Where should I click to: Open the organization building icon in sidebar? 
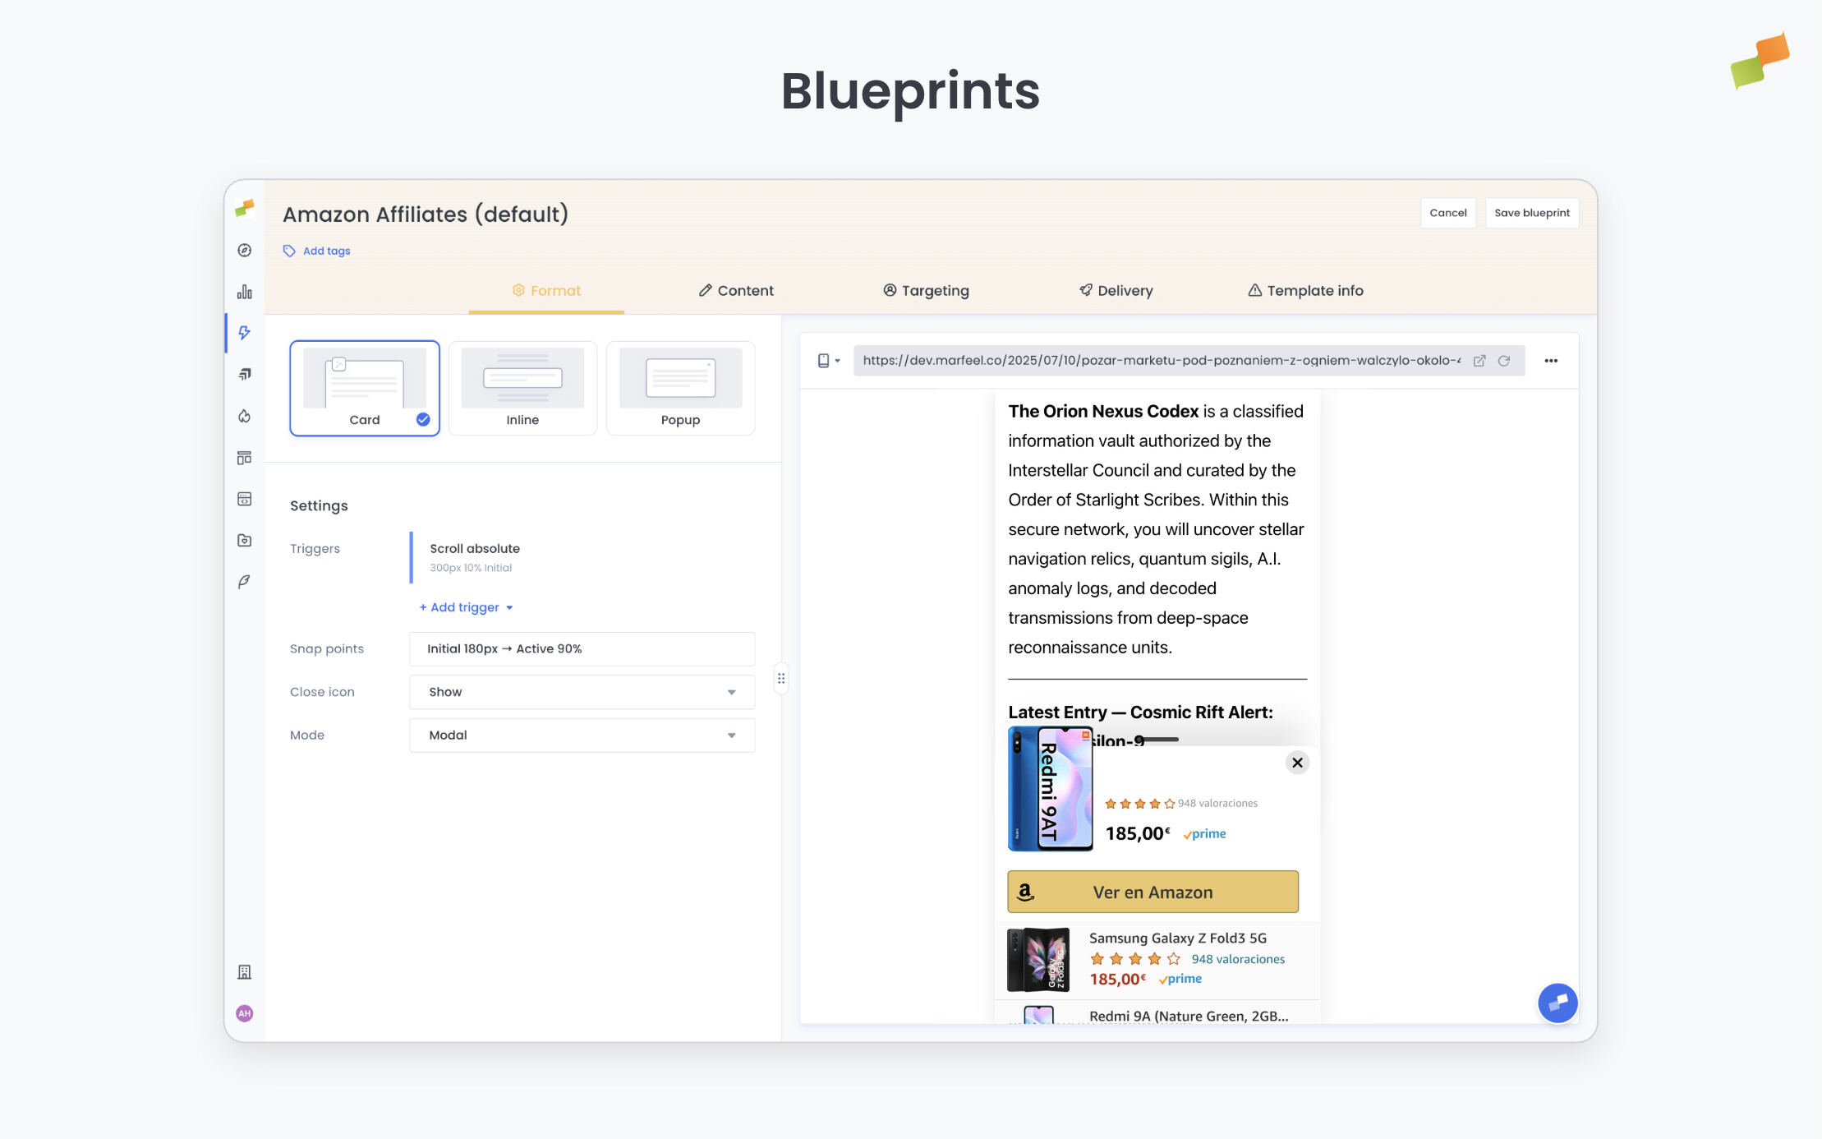244,971
